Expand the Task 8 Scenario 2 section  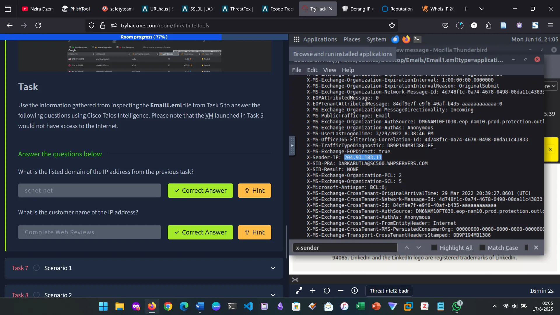click(x=273, y=295)
